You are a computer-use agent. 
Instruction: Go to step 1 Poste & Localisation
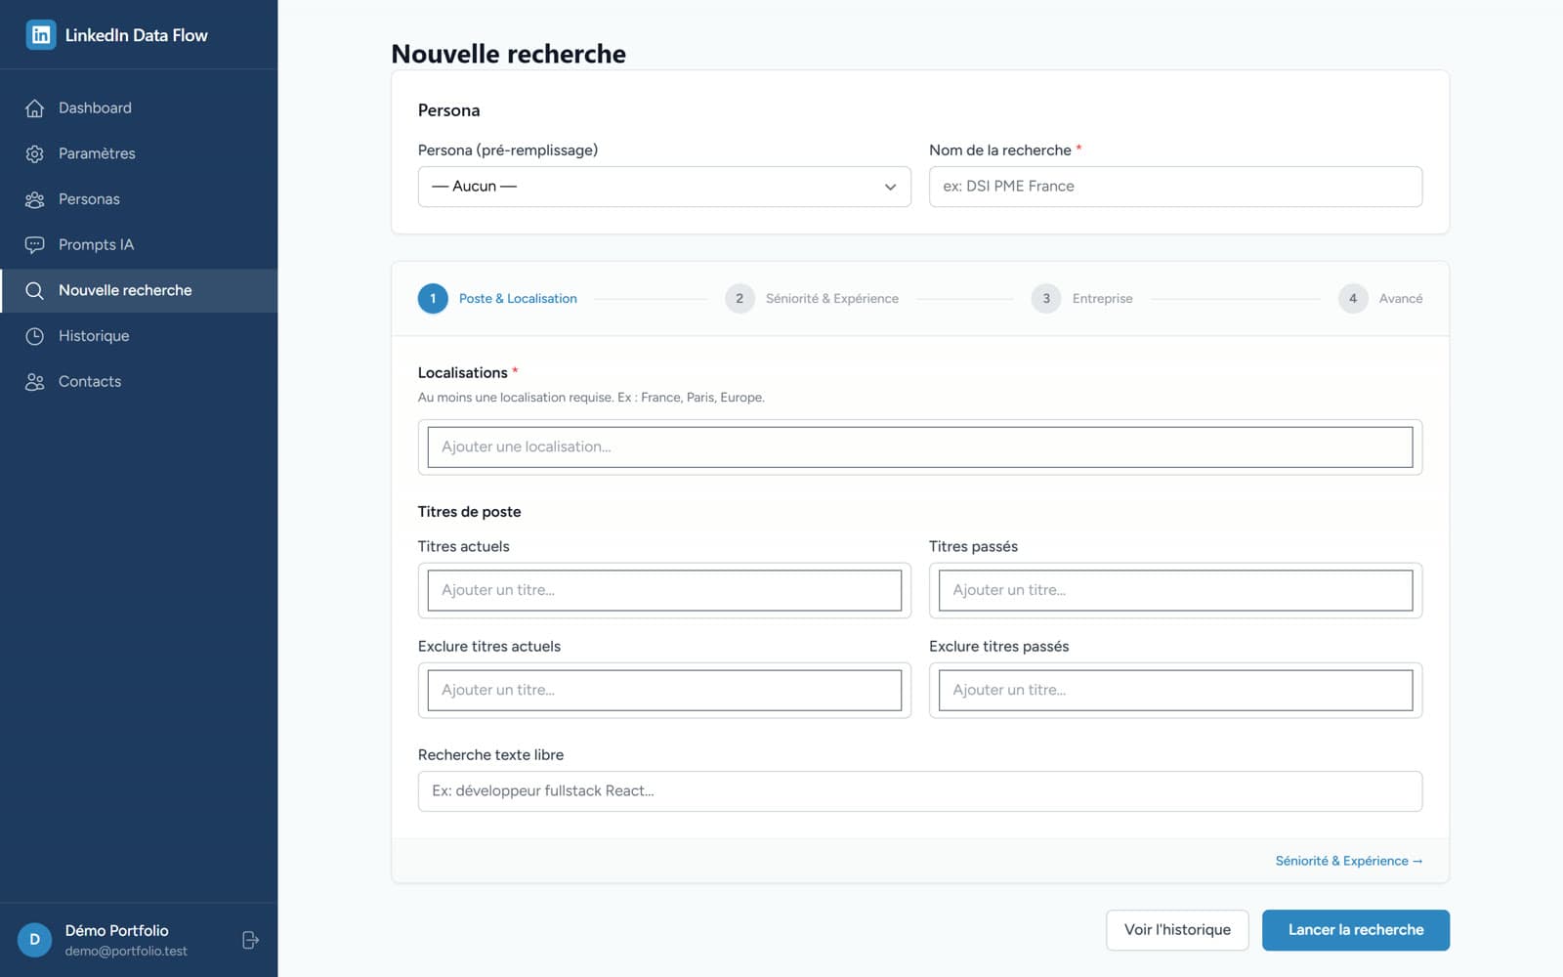click(x=497, y=299)
